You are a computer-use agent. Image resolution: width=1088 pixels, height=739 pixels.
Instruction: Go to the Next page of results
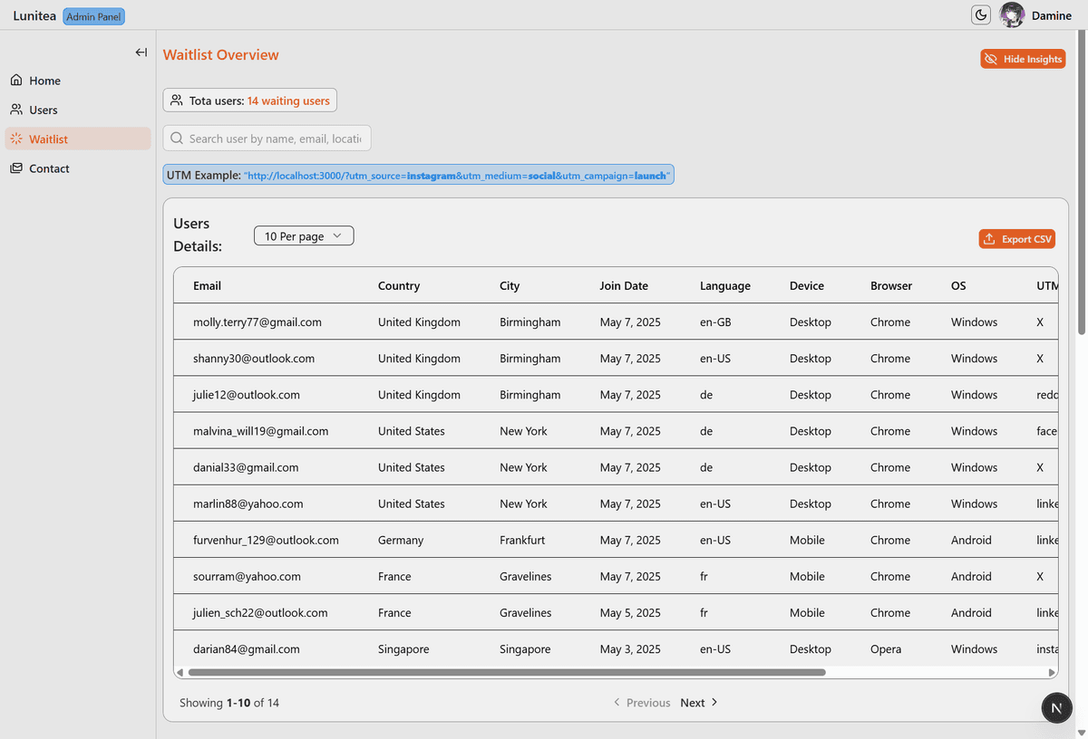[x=699, y=703]
